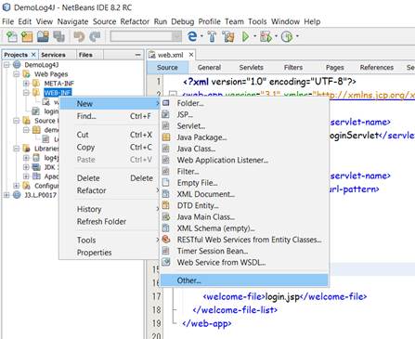The height and width of the screenshot is (339, 415).
Task: Choose Web Service from WSDL... entry
Action: (x=244, y=263)
